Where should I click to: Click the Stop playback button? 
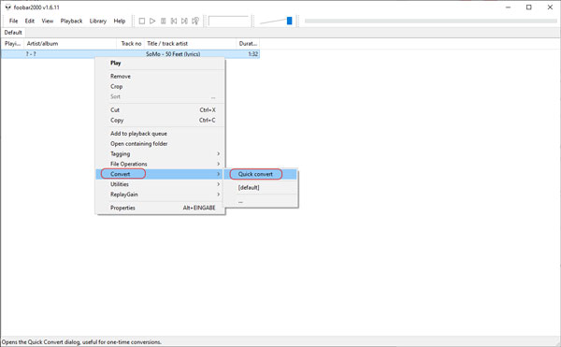click(x=142, y=22)
